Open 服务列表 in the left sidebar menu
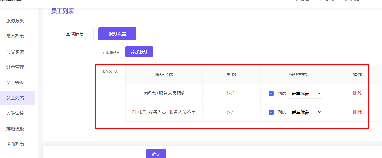Screen dimensions: 382x158 (x=15, y=36)
